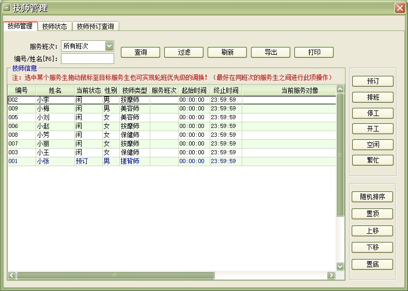Viewport: 408px width, 291px height.
Task: Sort by 当前状态 column header
Action: 88,90
